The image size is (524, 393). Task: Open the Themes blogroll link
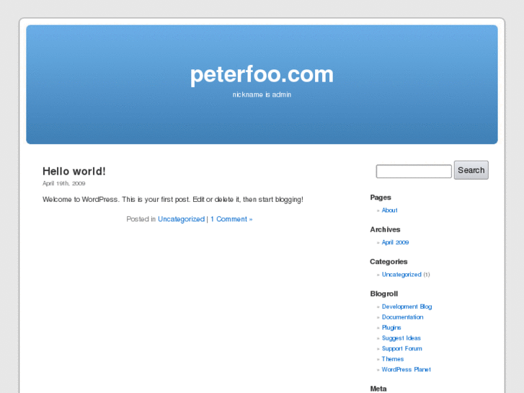(x=393, y=359)
